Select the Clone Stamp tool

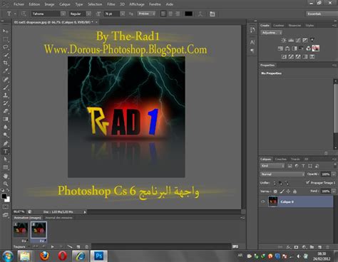pos(6,95)
